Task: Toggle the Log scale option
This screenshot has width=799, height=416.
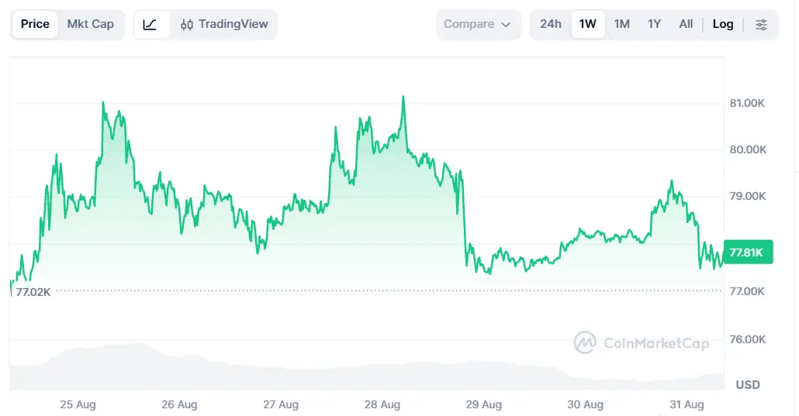Action: coord(722,24)
